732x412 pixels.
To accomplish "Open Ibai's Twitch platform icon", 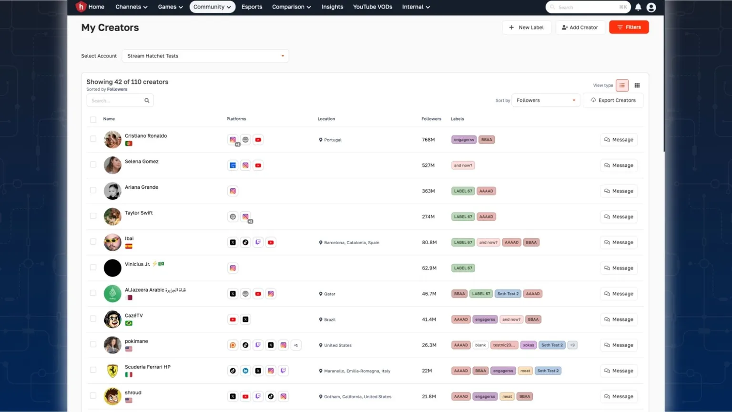I will 258,242.
